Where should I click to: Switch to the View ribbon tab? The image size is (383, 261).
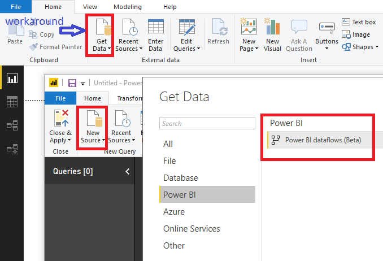pyautogui.click(x=90, y=7)
